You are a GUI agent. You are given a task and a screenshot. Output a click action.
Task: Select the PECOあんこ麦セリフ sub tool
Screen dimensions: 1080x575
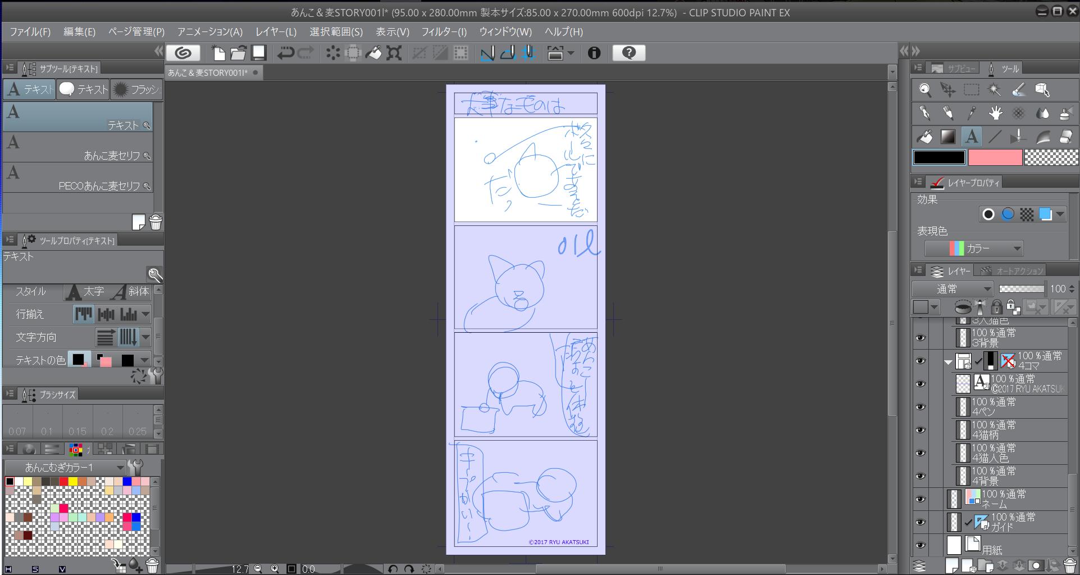pos(78,178)
